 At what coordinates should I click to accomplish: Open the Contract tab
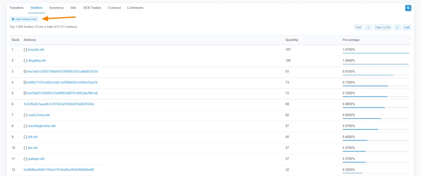pos(115,8)
